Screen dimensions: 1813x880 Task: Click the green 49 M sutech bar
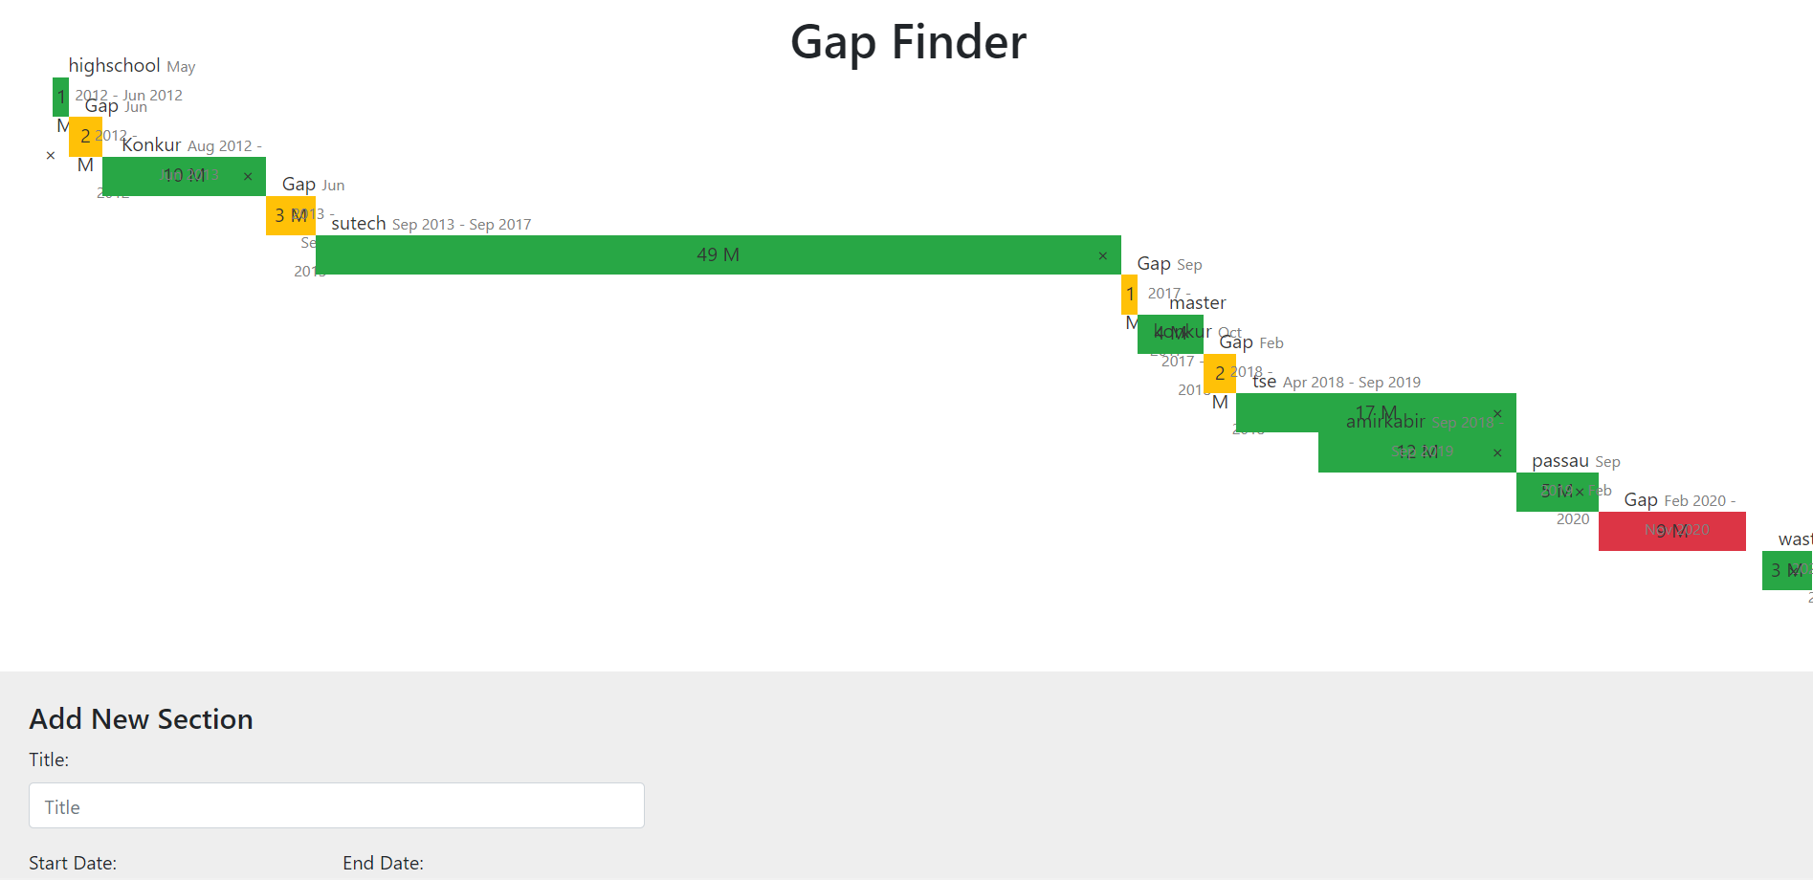718,254
